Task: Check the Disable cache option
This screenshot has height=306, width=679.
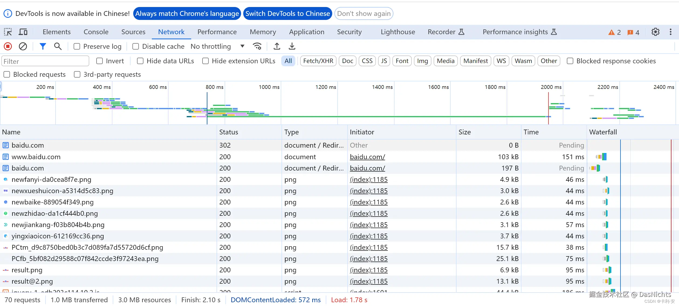Action: (x=136, y=47)
